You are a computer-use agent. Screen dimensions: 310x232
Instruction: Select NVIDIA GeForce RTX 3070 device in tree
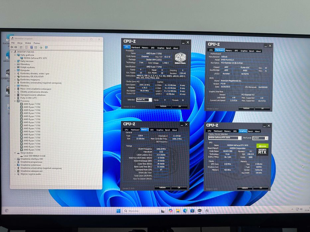click(35, 58)
